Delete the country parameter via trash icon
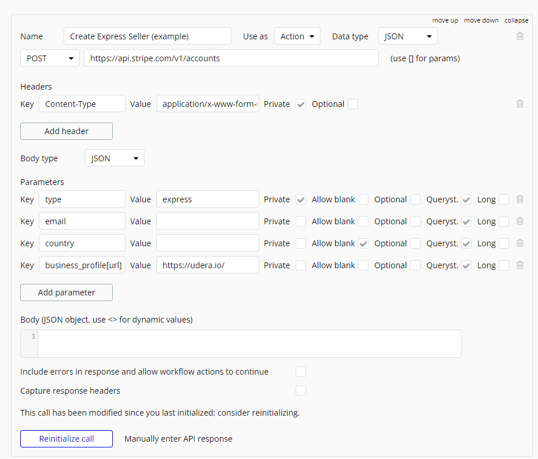This screenshot has width=538, height=459. pos(520,243)
